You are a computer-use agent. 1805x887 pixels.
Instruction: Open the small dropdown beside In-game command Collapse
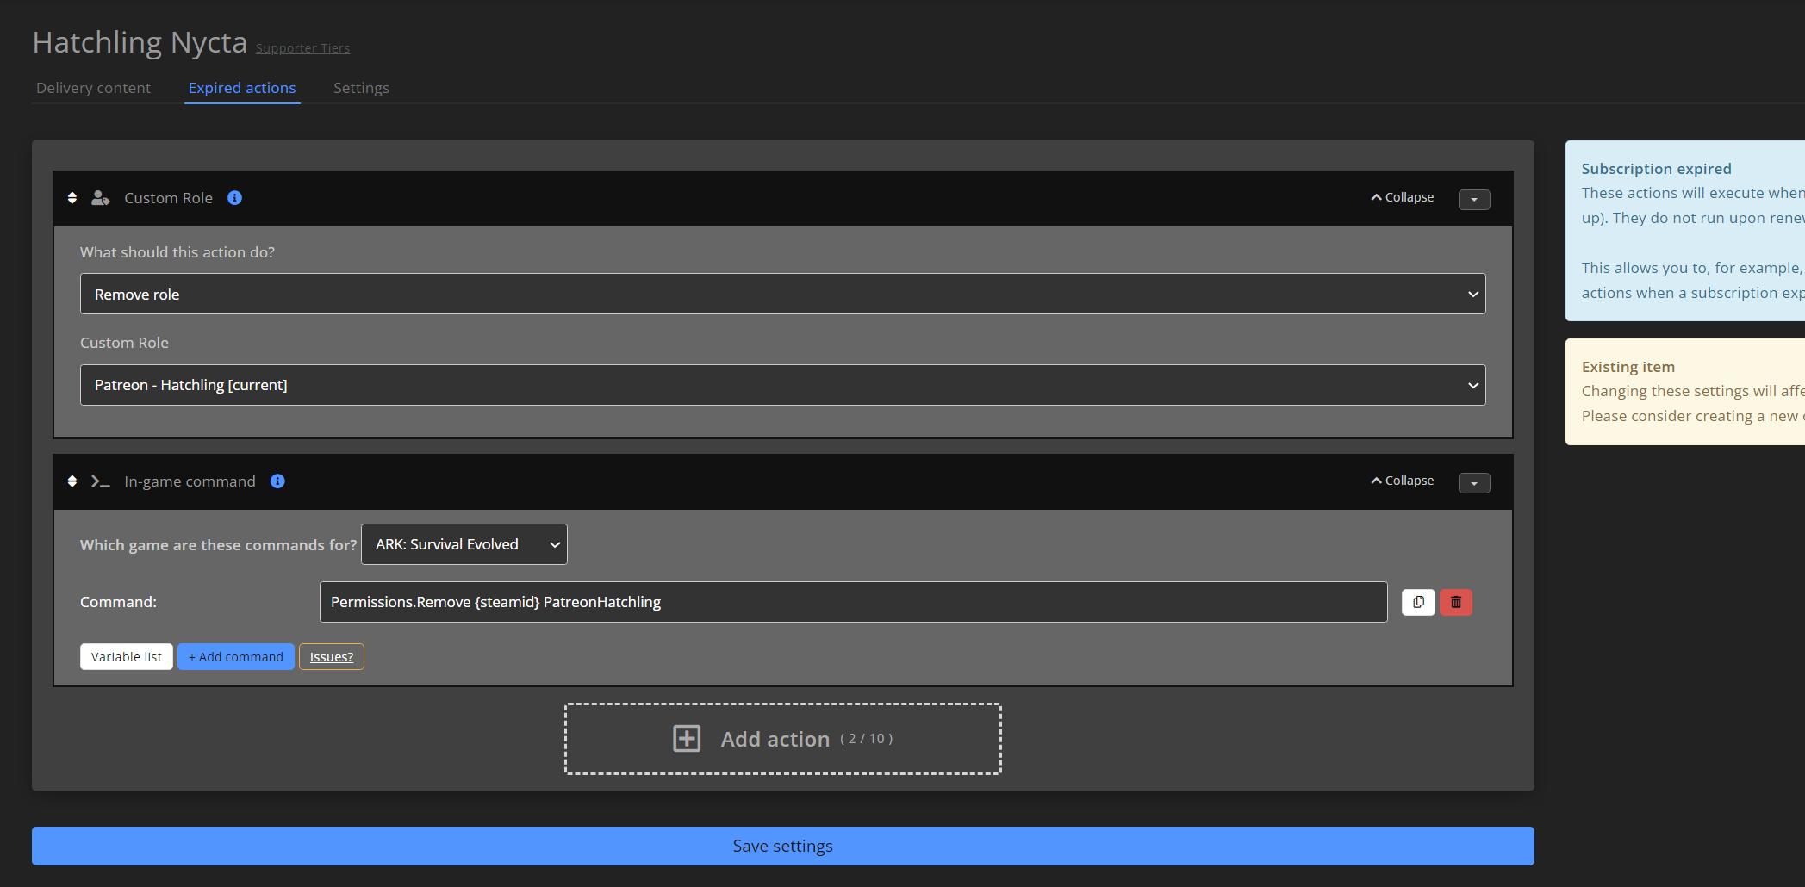1474,483
